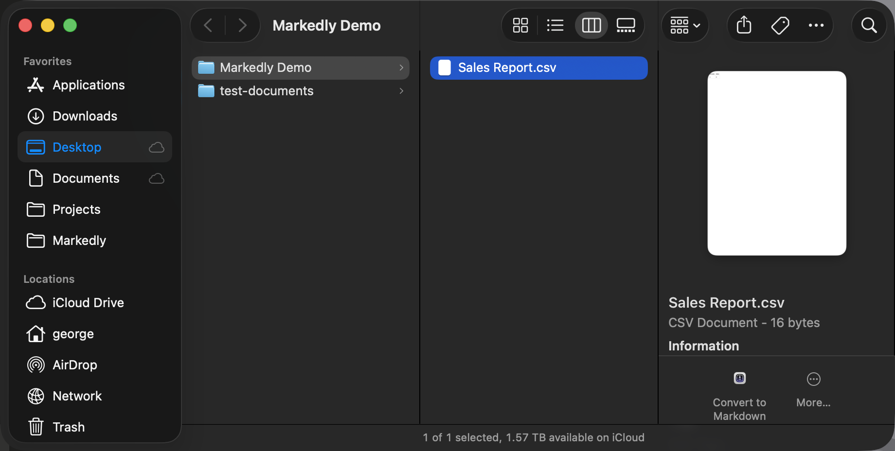Click the Favorites sidebar header
The height and width of the screenshot is (451, 895).
click(x=48, y=61)
